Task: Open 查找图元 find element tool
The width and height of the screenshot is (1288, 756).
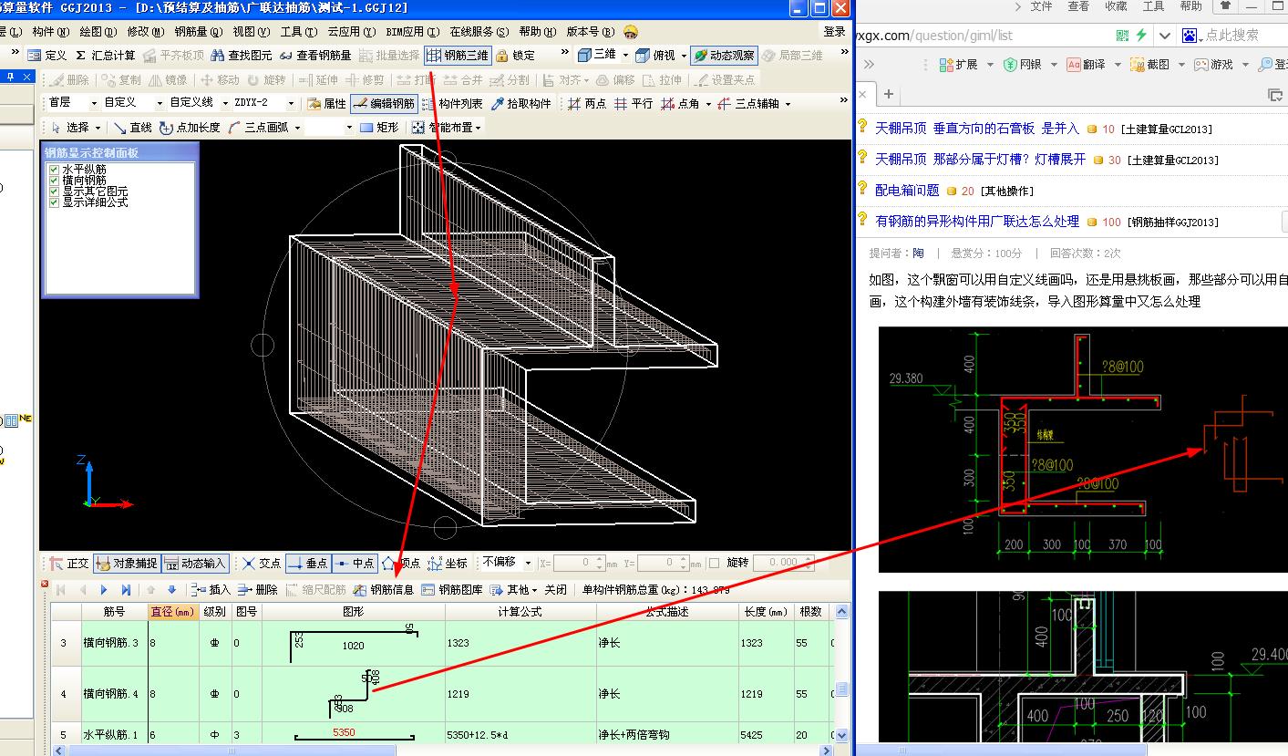Action: [x=242, y=55]
